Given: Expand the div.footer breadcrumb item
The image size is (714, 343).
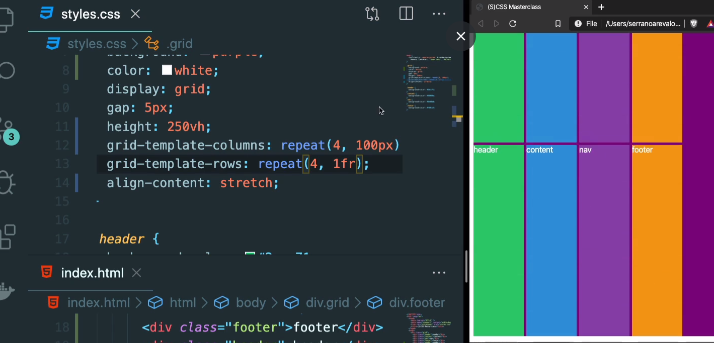Looking at the screenshot, I should click(417, 302).
